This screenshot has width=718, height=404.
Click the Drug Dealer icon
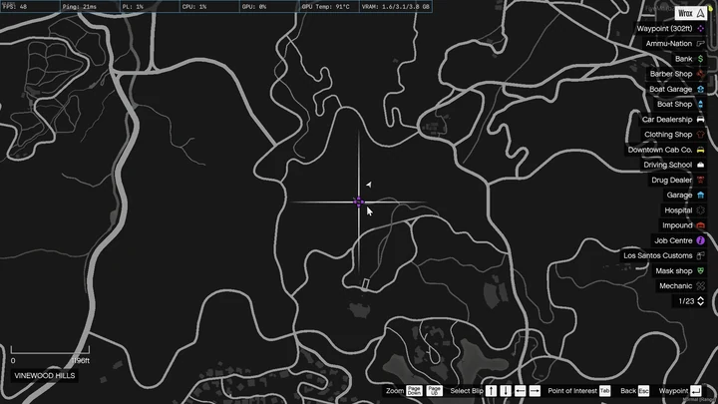[701, 180]
